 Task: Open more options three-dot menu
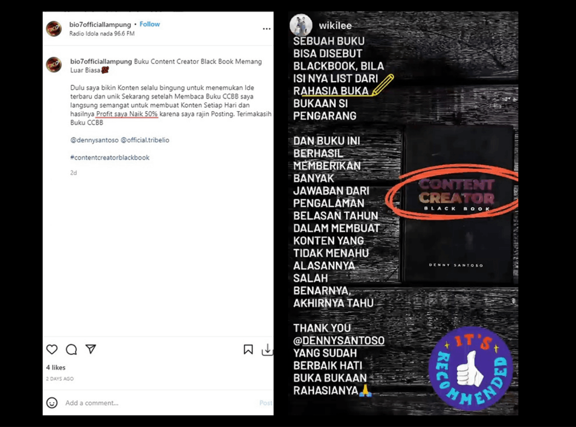coord(267,29)
